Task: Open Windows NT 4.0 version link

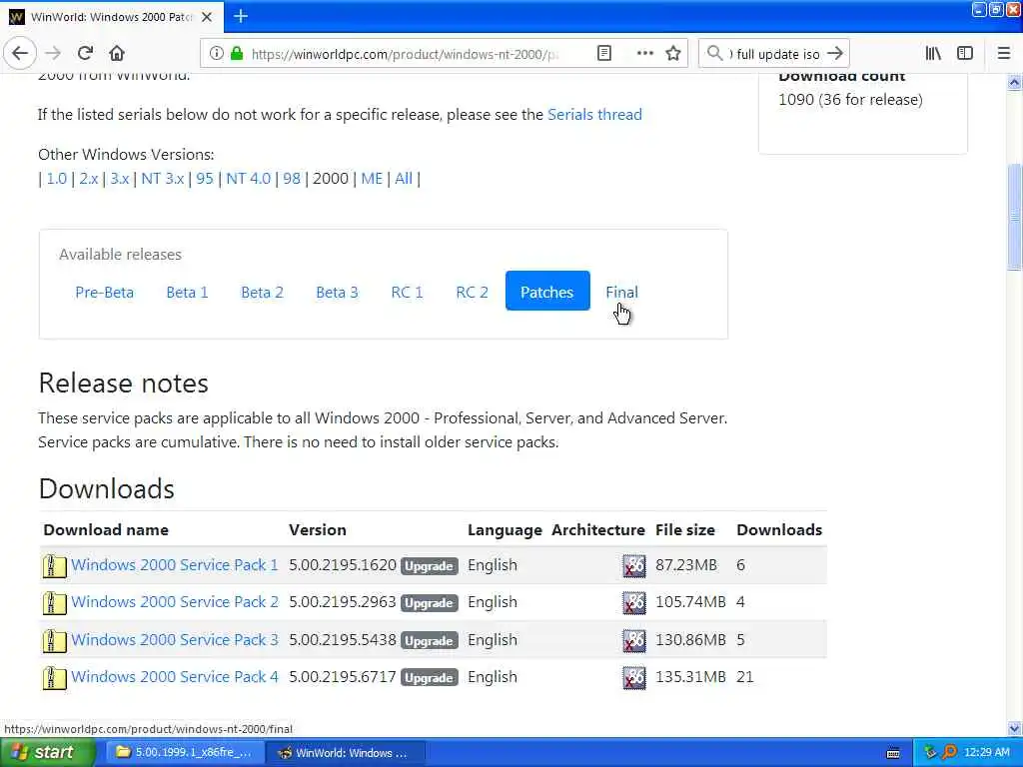Action: tap(249, 178)
